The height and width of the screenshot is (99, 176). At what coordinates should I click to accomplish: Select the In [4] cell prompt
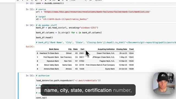pyautogui.click(x=30, y=25)
